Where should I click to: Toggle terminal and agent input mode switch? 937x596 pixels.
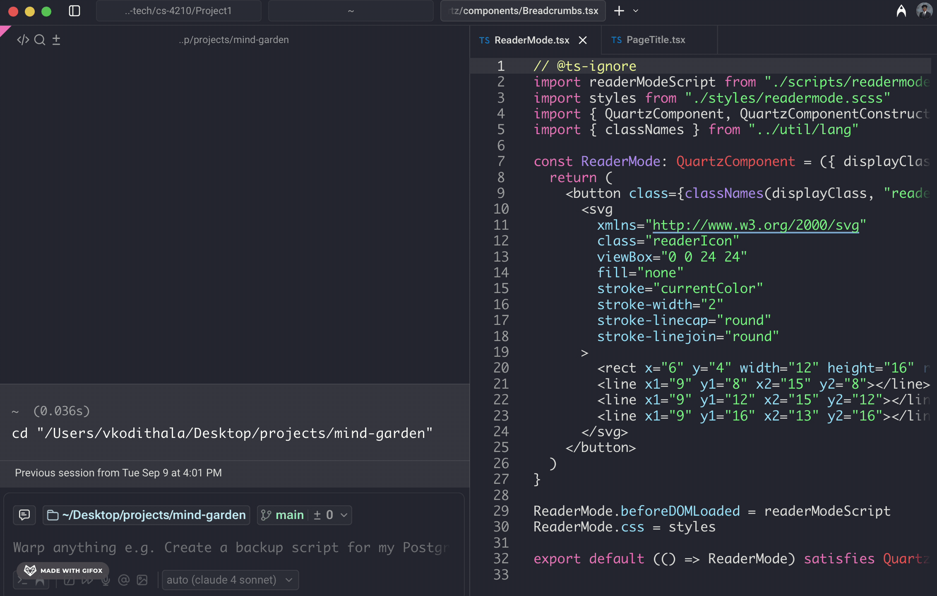tap(31, 580)
